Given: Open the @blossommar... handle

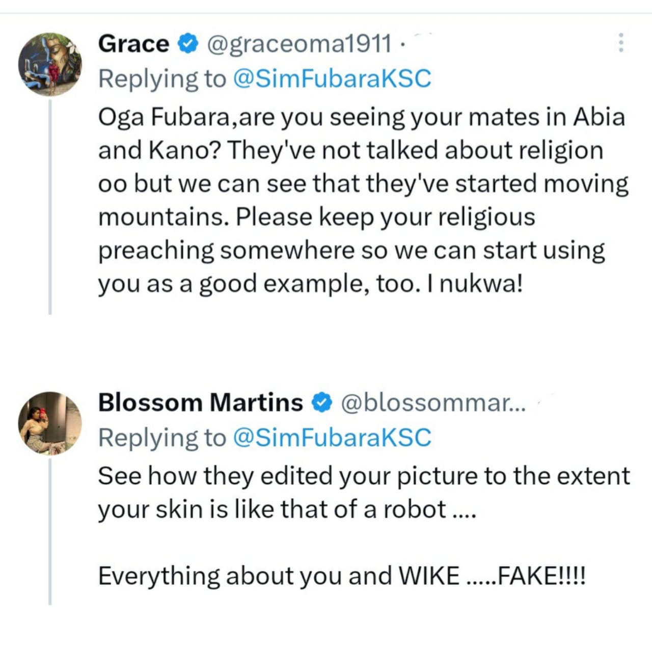Looking at the screenshot, I should click(x=432, y=402).
